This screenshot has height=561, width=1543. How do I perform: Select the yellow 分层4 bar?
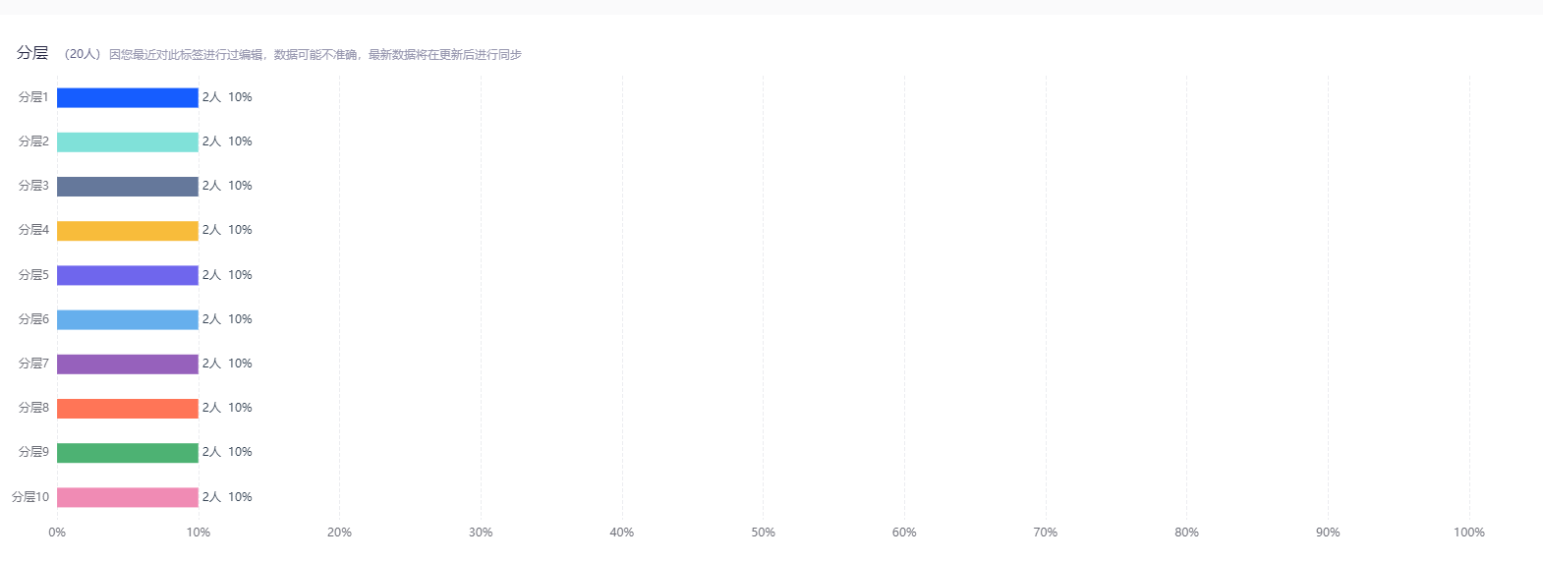(x=128, y=230)
